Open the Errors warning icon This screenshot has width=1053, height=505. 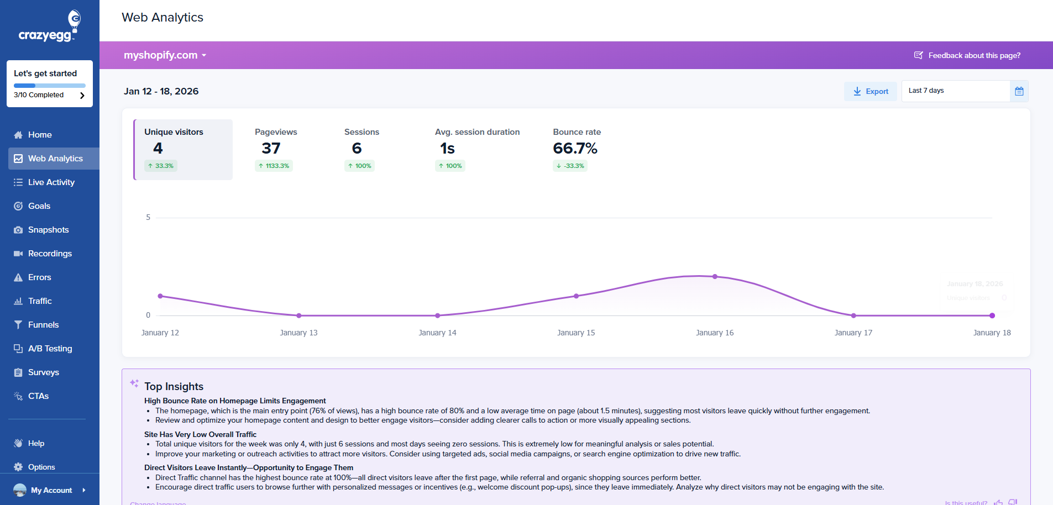pos(18,277)
